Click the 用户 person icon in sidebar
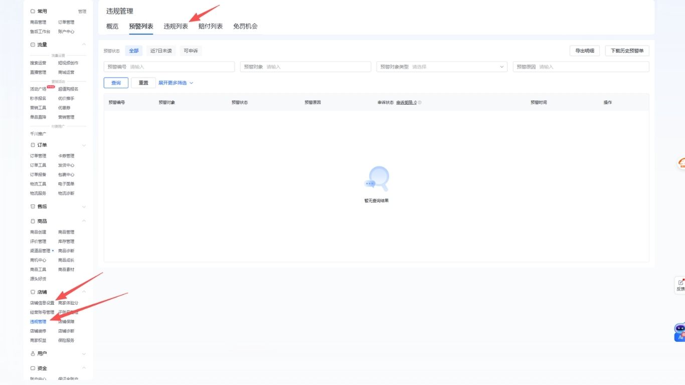This screenshot has width=685, height=385. (33, 353)
